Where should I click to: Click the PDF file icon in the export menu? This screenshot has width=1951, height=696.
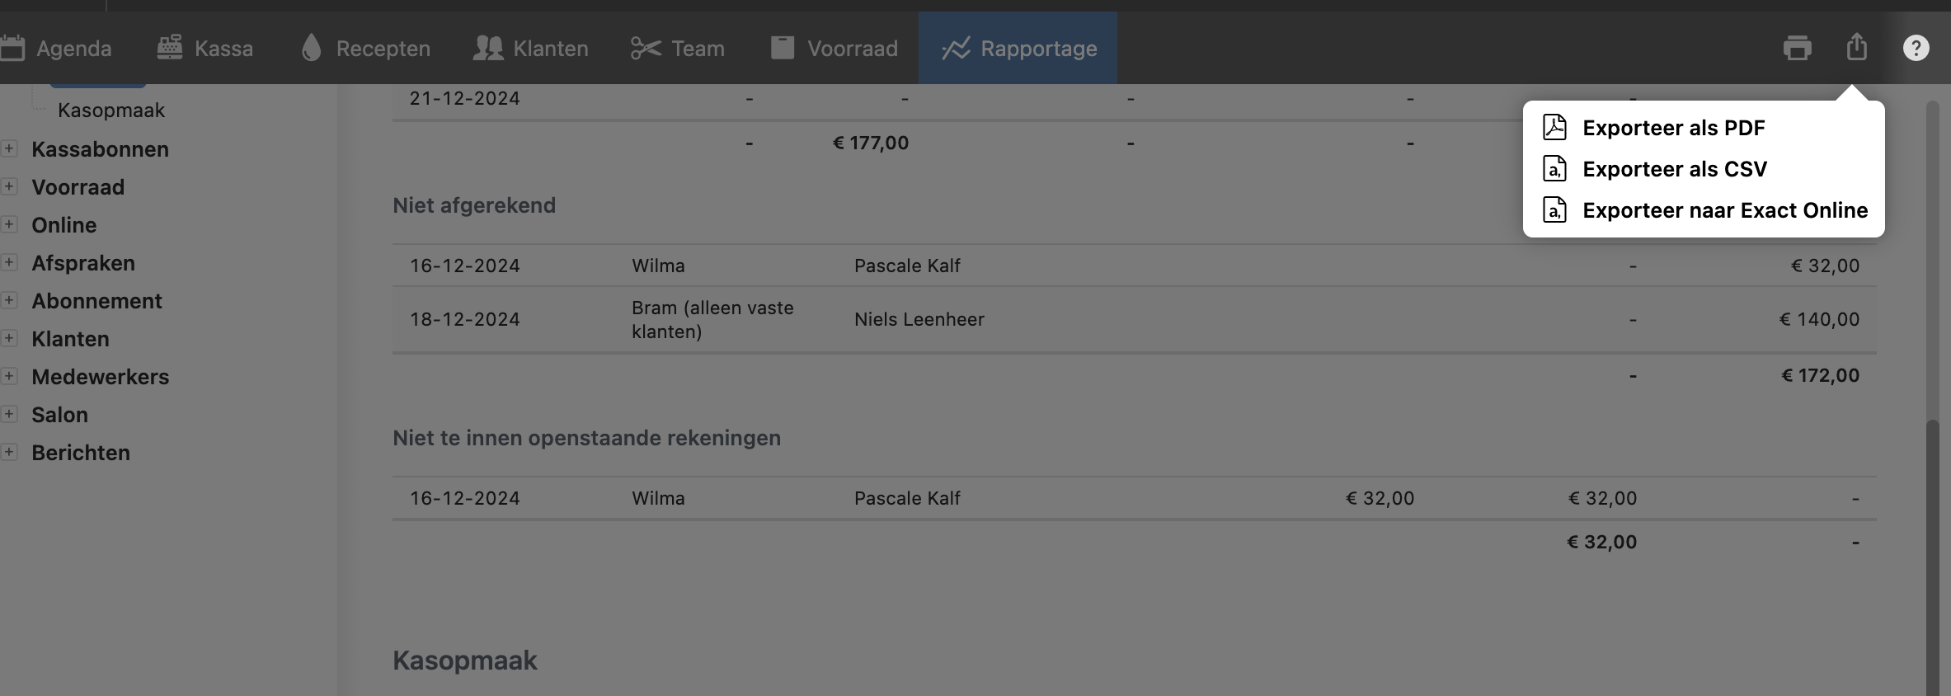tap(1554, 128)
